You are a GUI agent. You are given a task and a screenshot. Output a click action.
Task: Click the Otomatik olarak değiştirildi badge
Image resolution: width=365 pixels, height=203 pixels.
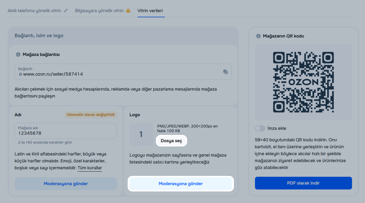(x=91, y=115)
